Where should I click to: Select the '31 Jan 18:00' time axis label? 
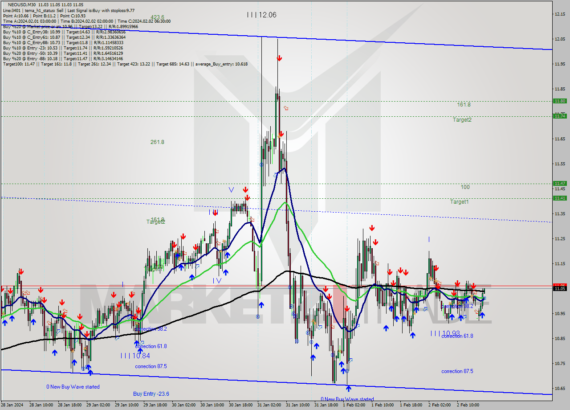click(327, 405)
